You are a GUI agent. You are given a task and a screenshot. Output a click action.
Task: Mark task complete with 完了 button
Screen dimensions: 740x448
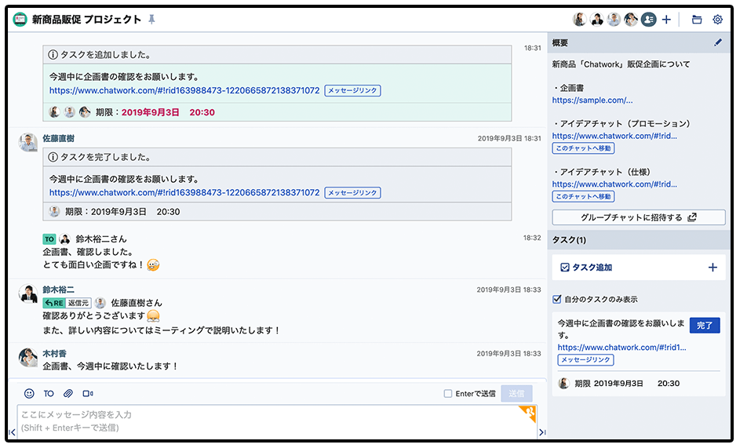click(x=705, y=326)
